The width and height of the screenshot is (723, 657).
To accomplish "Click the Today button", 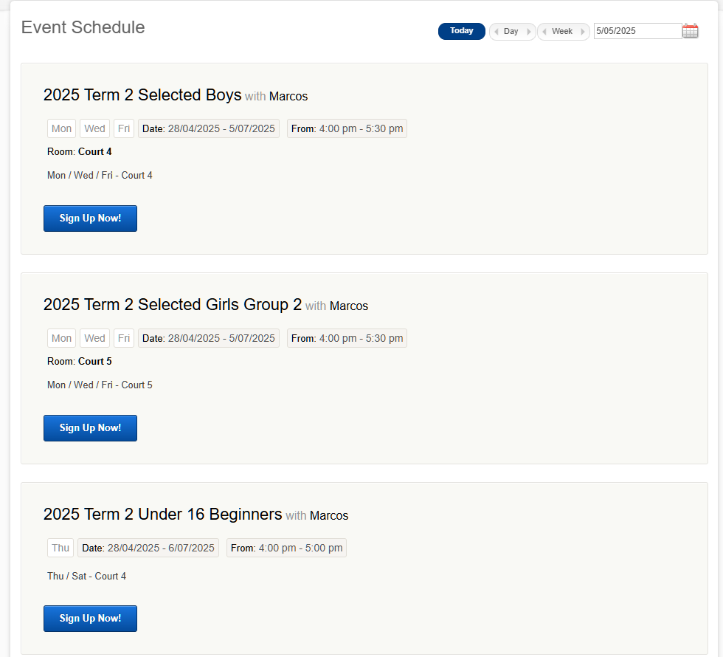I will [462, 31].
